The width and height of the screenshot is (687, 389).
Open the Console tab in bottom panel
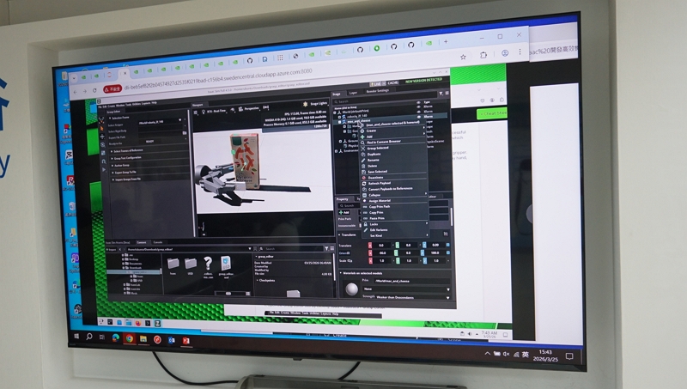point(158,242)
